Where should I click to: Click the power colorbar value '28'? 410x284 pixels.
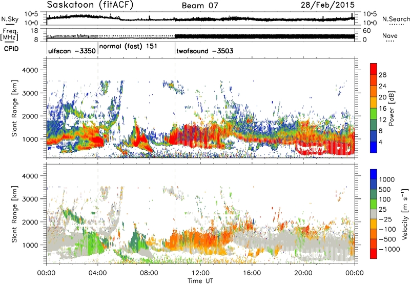(x=382, y=75)
